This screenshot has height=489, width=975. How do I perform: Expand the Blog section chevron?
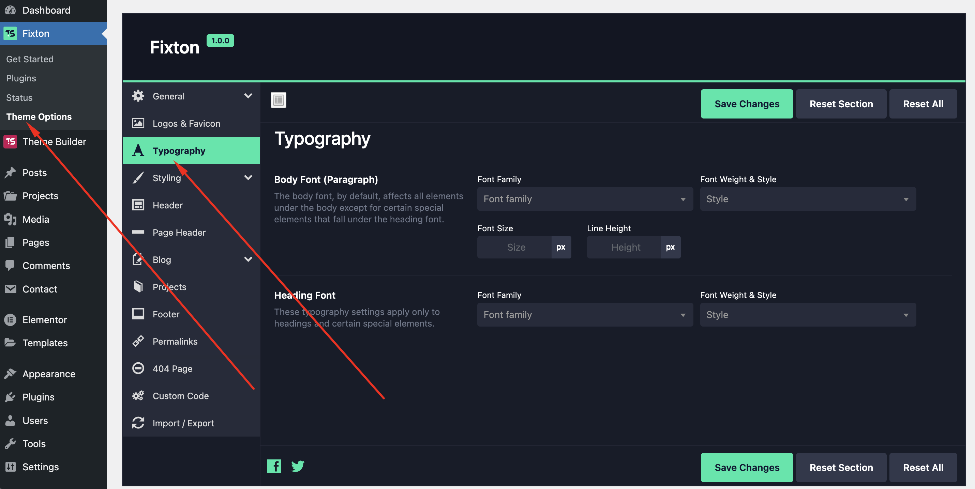tap(248, 259)
